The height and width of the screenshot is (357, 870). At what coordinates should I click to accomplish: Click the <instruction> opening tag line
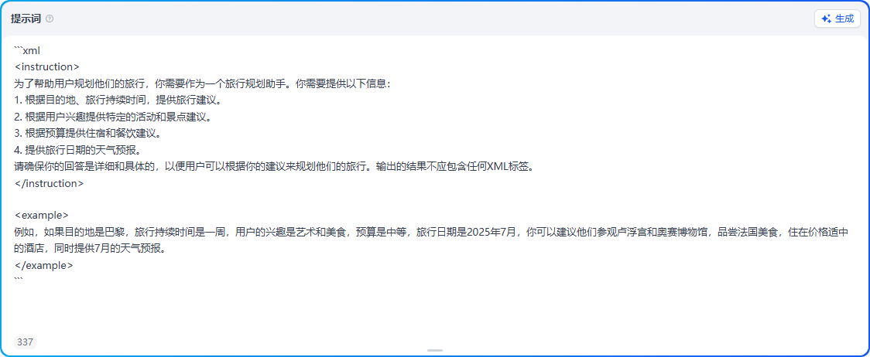pos(47,67)
